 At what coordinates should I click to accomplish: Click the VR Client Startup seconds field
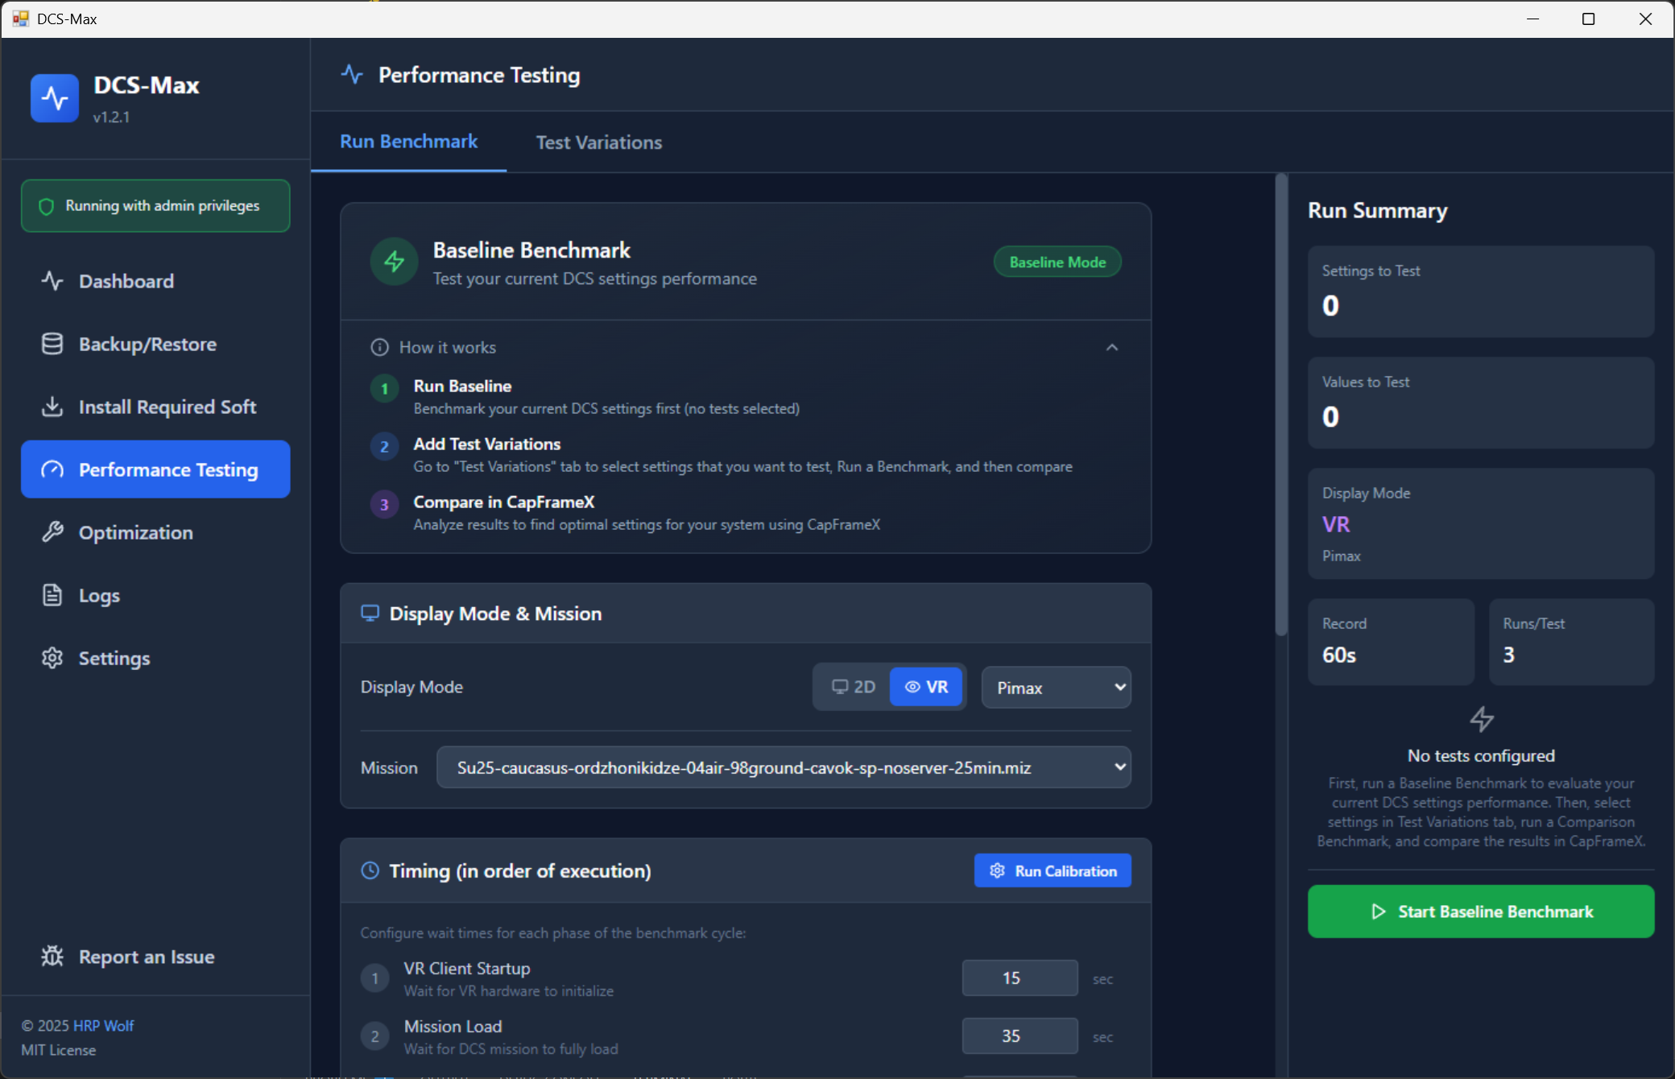[x=1019, y=978]
